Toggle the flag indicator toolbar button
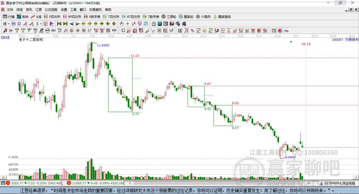359x194 pixels. click(x=52, y=24)
